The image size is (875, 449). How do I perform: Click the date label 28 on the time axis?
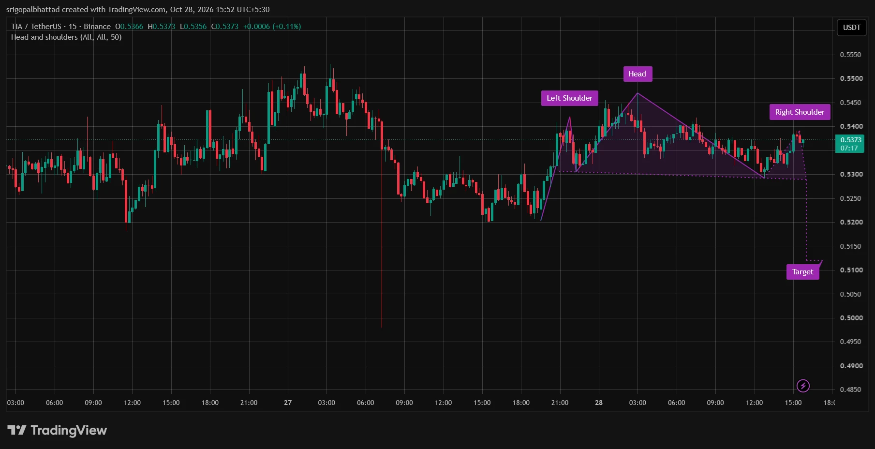coord(599,403)
